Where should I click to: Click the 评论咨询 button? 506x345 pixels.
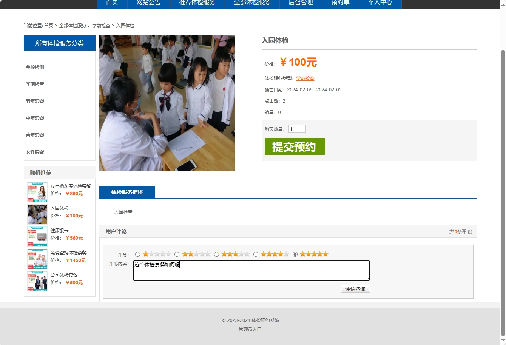[355, 288]
